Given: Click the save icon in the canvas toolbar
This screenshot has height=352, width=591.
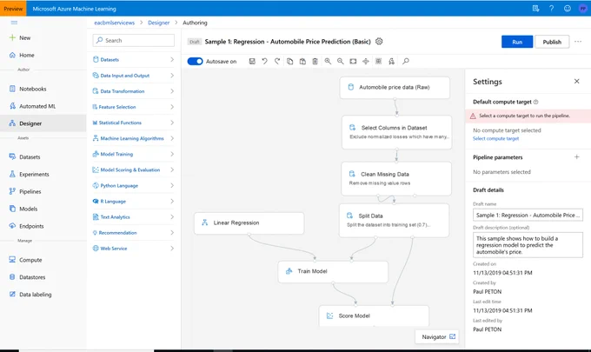Looking at the screenshot, I should tap(252, 61).
